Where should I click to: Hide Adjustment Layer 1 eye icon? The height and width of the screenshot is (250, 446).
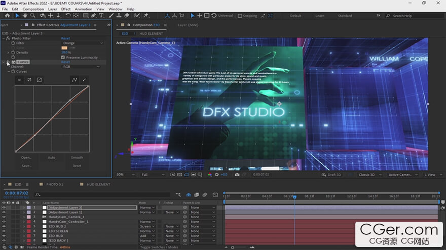pyautogui.click(x=4, y=212)
